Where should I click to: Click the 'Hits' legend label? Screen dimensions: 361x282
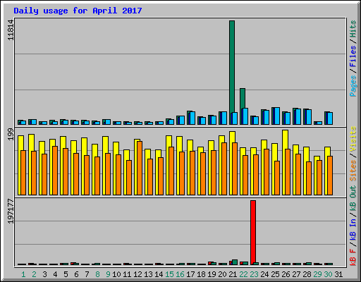coord(353,29)
